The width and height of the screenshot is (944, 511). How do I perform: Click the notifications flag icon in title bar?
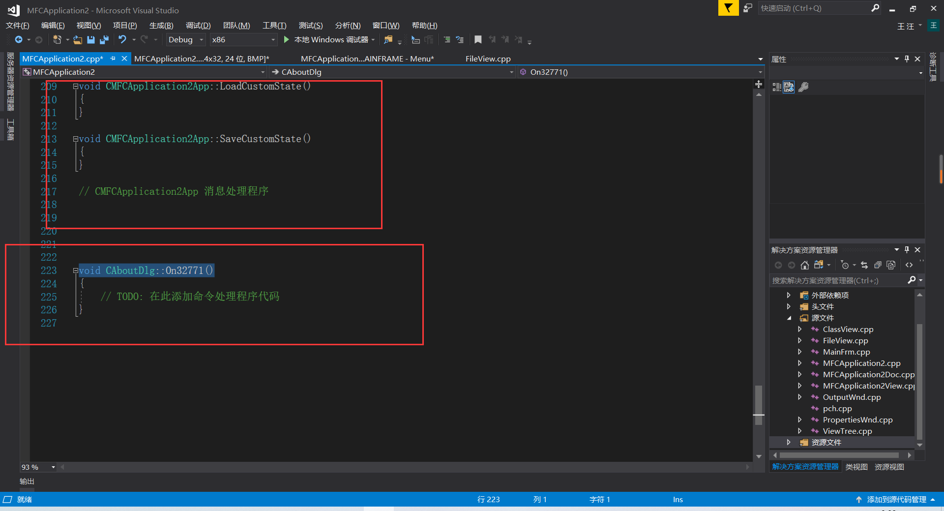pyautogui.click(x=728, y=8)
